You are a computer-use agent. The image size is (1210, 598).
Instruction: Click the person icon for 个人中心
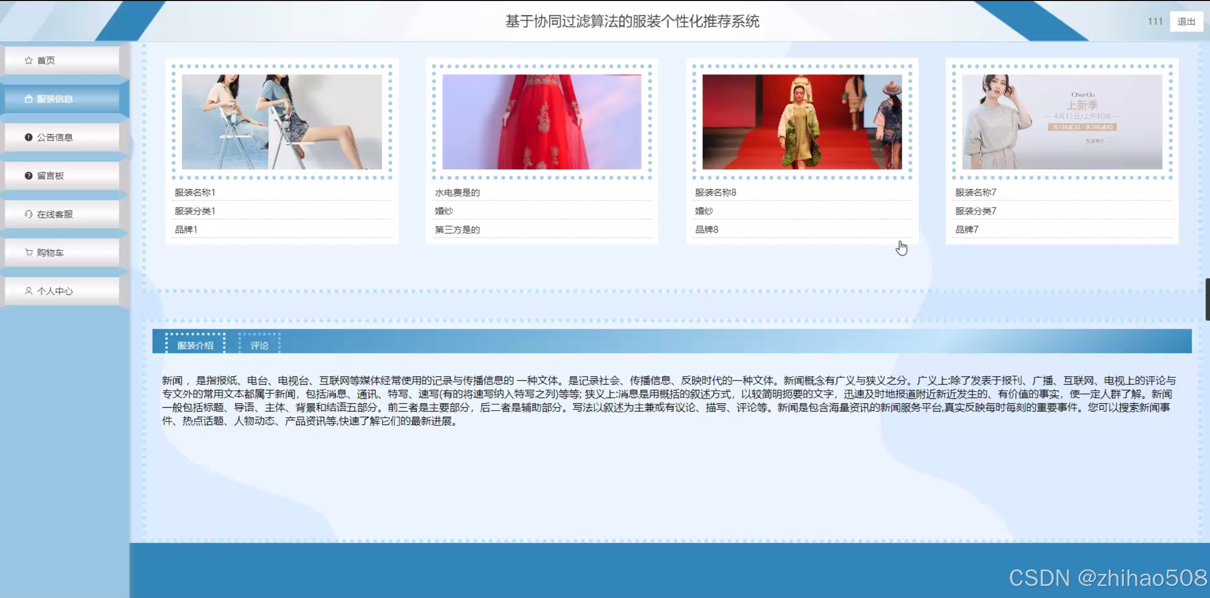pos(28,291)
